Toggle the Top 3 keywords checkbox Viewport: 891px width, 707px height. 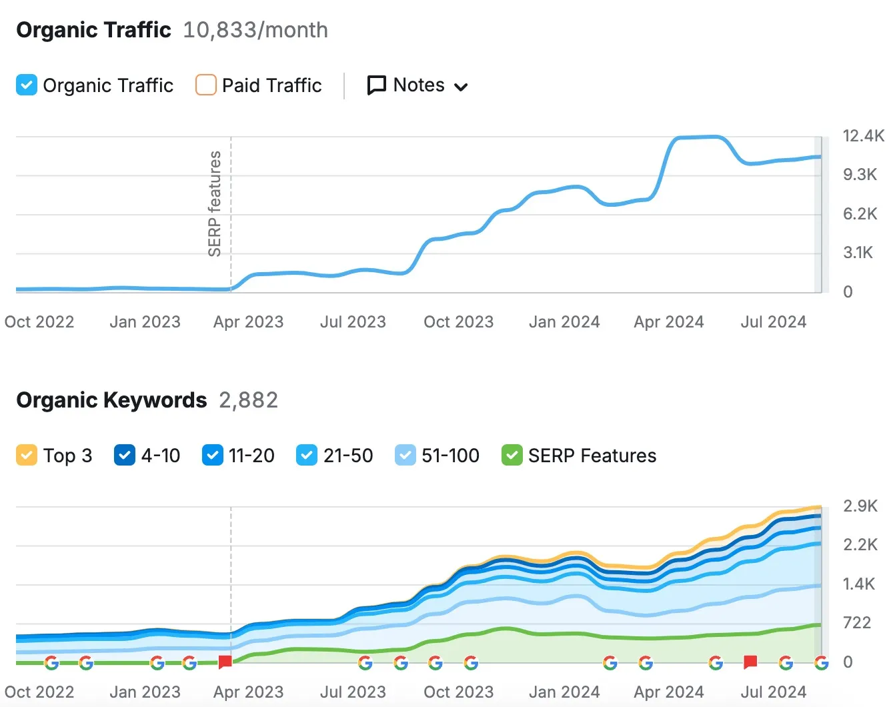tap(27, 456)
